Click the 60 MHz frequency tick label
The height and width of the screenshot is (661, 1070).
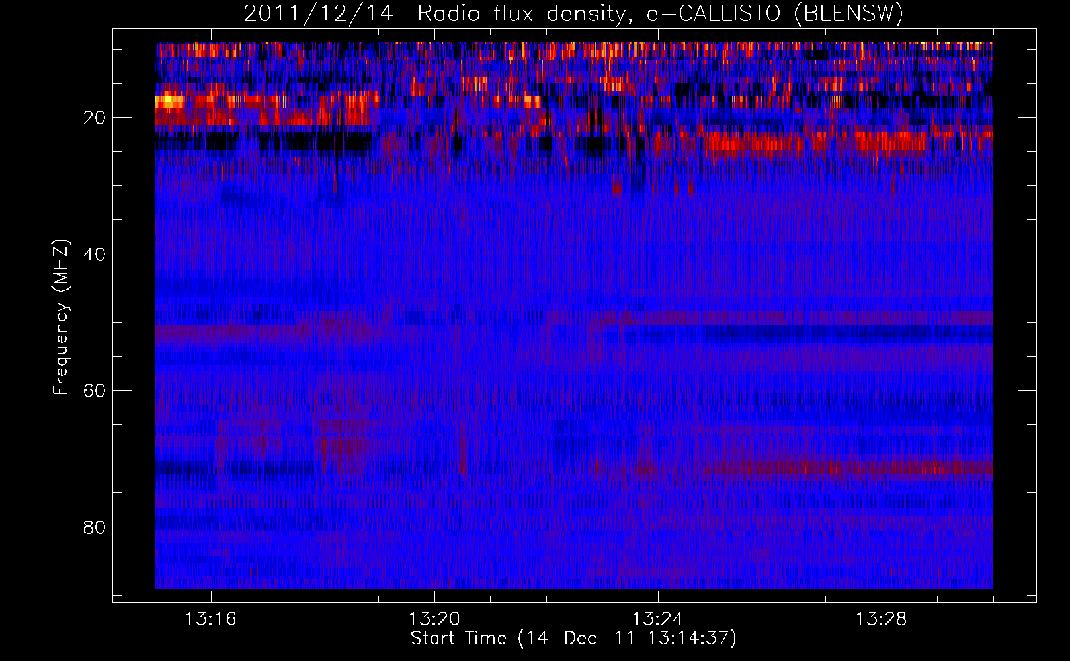(95, 391)
